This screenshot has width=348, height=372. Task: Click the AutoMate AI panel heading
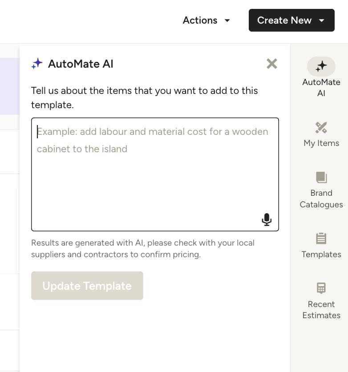[81, 64]
